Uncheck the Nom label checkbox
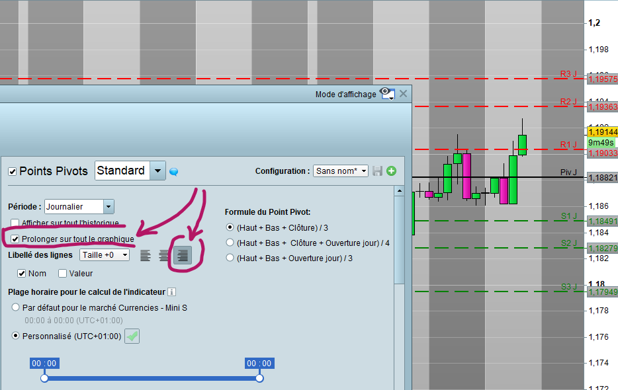 pyautogui.click(x=22, y=274)
